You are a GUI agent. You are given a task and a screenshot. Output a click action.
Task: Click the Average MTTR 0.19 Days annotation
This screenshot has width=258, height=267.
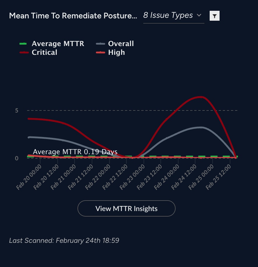[x=75, y=152]
